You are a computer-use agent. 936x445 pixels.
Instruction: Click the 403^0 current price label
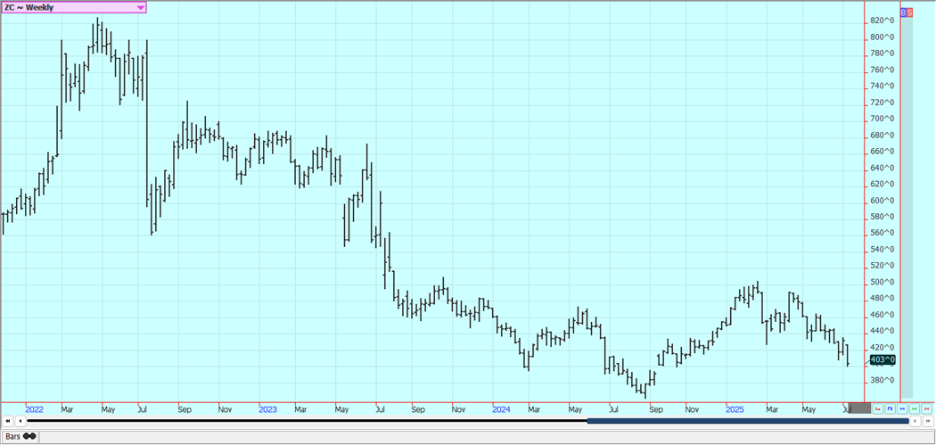[x=883, y=359]
